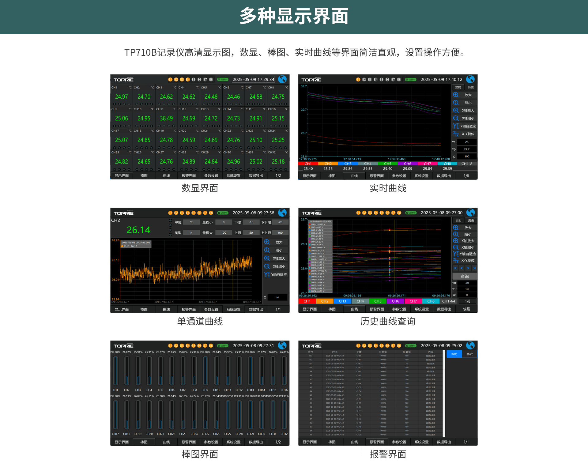Screen dimensions: 588x475
Task: Toggle the 记录中 recording indicator
Action: [x=222, y=79]
